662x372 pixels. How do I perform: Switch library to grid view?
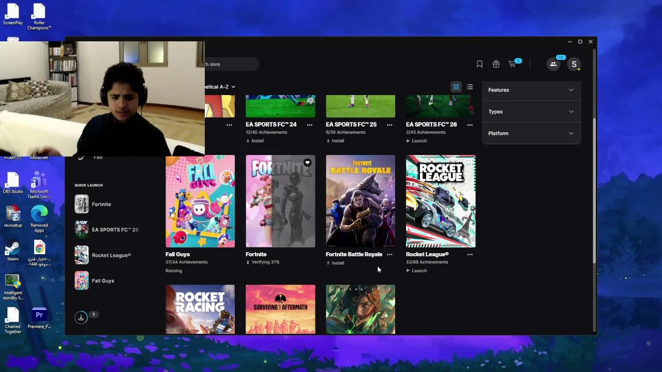click(x=456, y=87)
